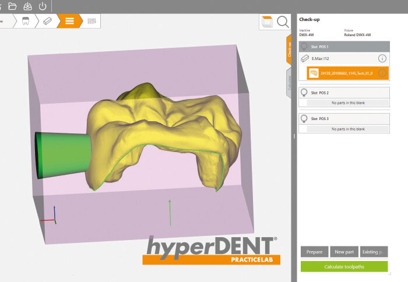Click the panel splitter handle beside viewport
The width and height of the screenshot is (408, 282).
(294, 136)
